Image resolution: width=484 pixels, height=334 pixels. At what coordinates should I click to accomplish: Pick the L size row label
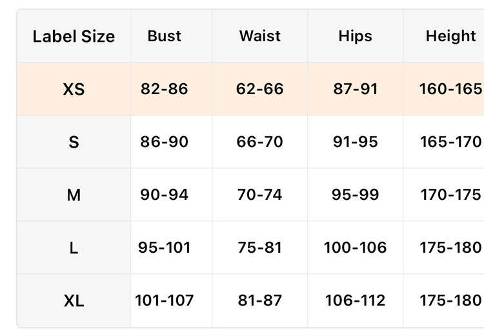coord(74,248)
